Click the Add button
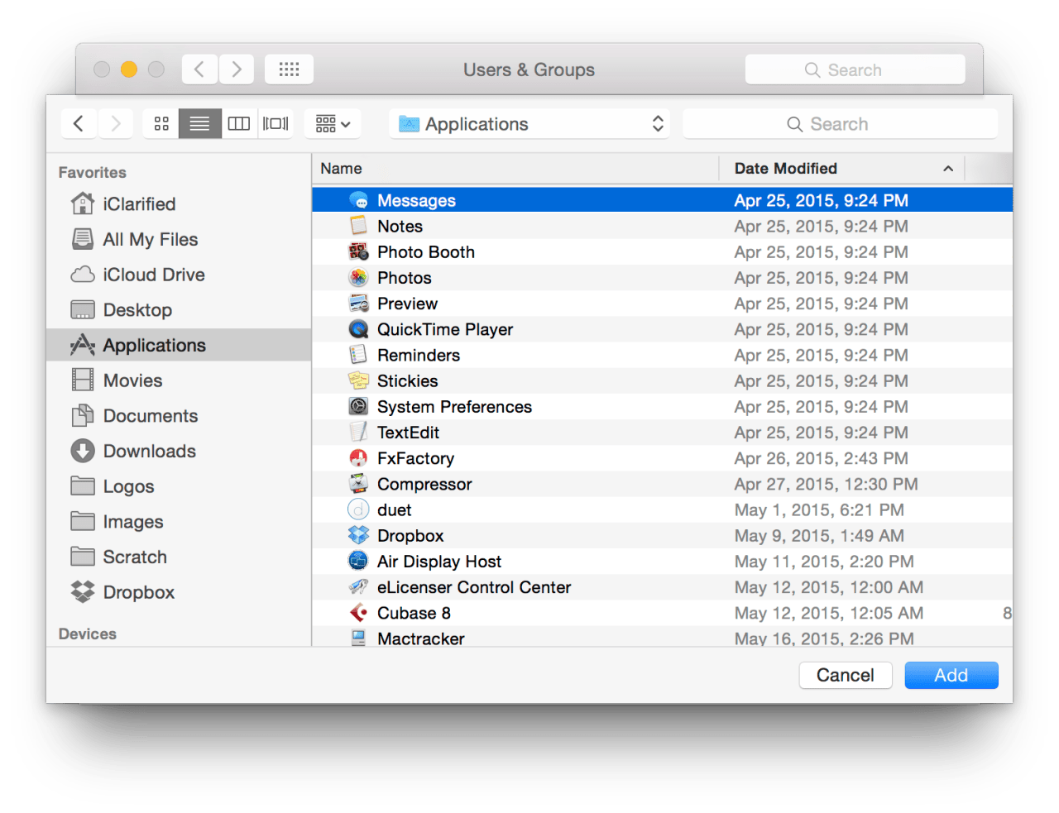This screenshot has width=1059, height=813. click(x=951, y=675)
